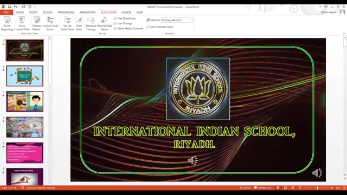This screenshot has width=347, height=195.
Task: Open Present Online options
Action: tap(36, 24)
